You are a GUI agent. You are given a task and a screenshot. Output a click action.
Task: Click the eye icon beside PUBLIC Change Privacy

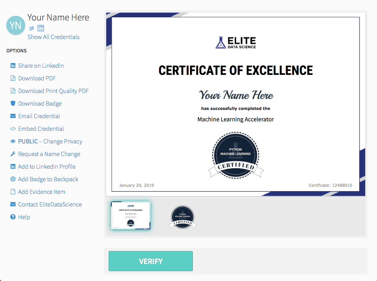13,141
